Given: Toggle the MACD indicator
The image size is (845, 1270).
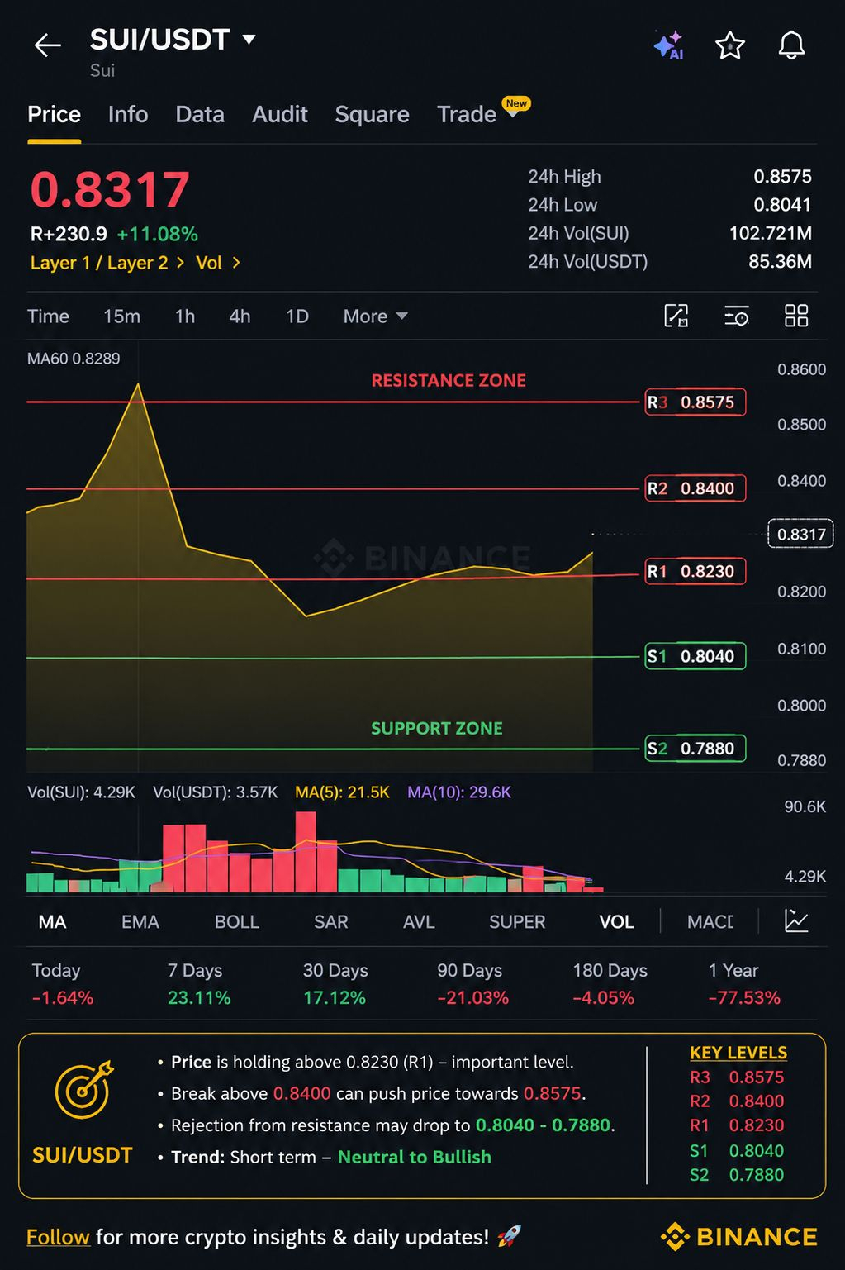Looking at the screenshot, I should (x=710, y=922).
